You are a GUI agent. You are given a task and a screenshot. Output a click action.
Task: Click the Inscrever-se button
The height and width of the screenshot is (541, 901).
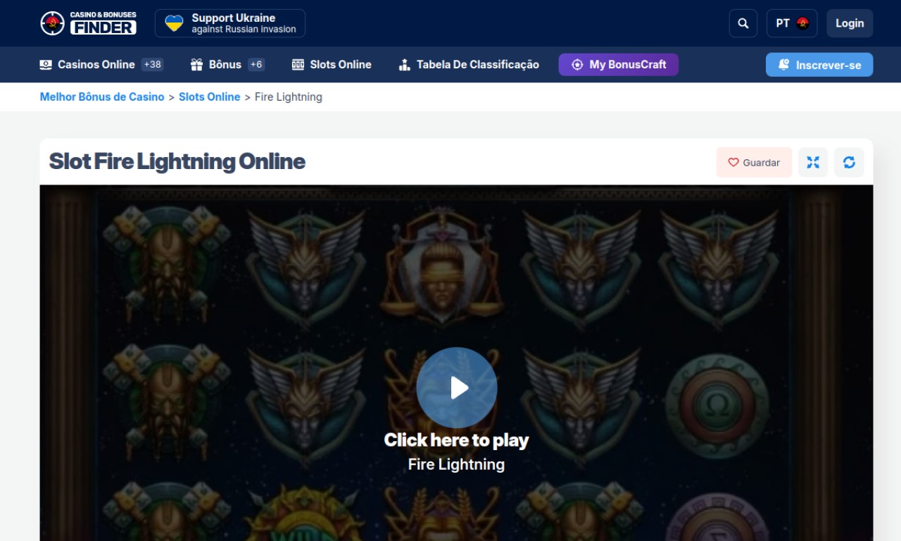(819, 65)
